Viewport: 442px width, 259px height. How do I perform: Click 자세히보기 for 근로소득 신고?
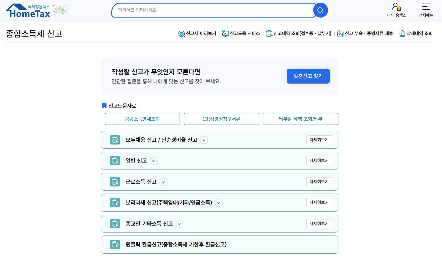pyautogui.click(x=319, y=181)
